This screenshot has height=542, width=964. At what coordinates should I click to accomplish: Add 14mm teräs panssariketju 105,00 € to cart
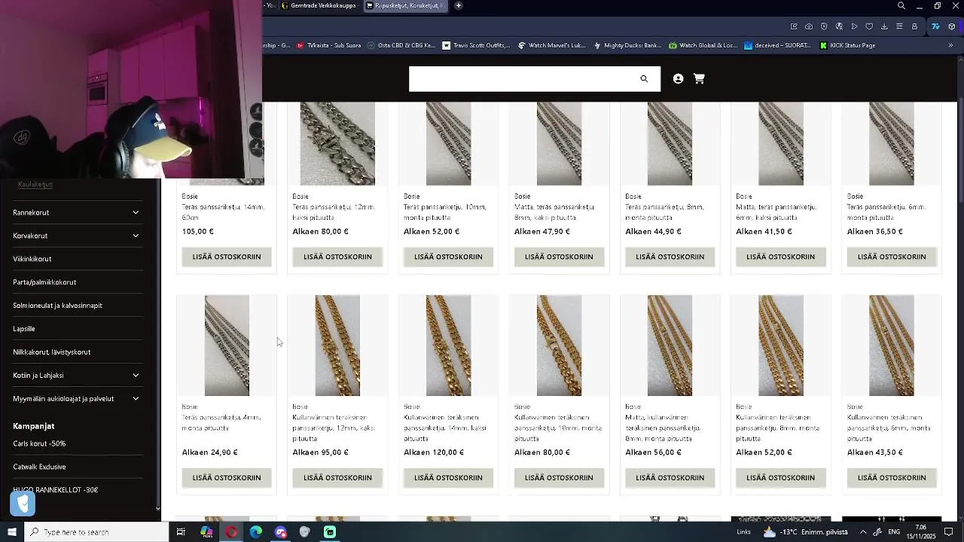227,257
